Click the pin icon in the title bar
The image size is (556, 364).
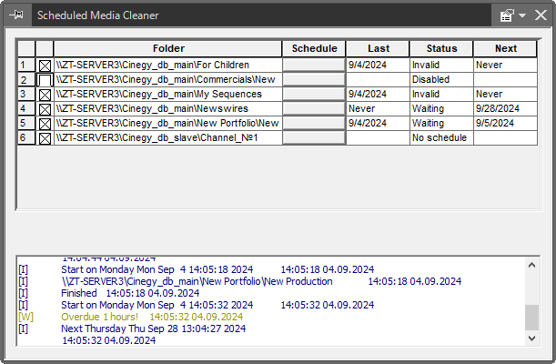click(x=16, y=15)
